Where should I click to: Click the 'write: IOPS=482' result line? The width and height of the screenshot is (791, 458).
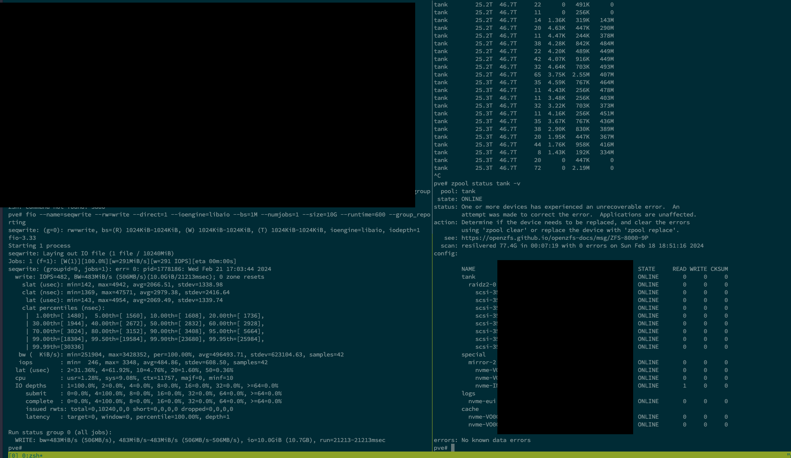tap(140, 277)
